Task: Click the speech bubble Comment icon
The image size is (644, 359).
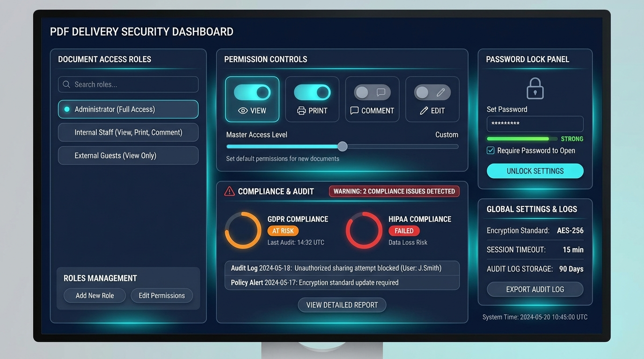Action: coord(354,110)
